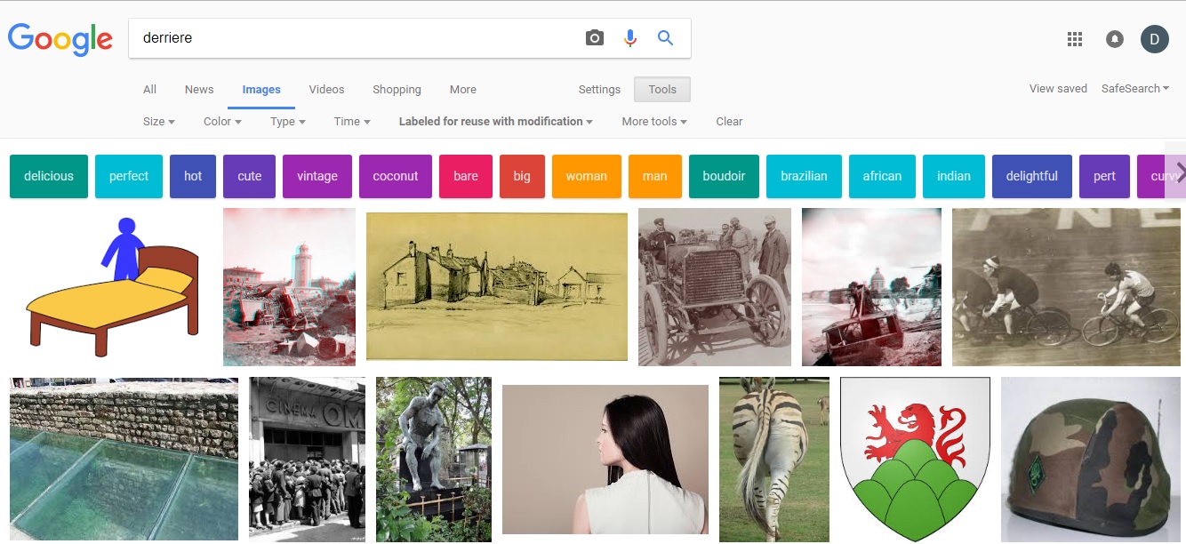Switch to the Videos tab
1186x544 pixels.
click(326, 90)
